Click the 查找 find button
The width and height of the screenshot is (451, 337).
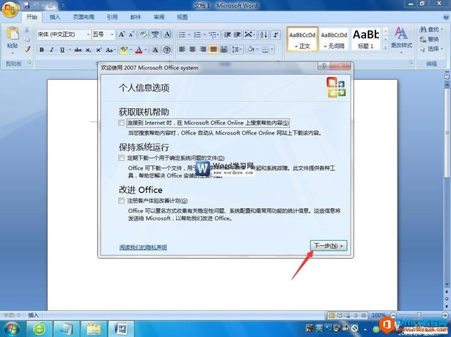pos(431,30)
